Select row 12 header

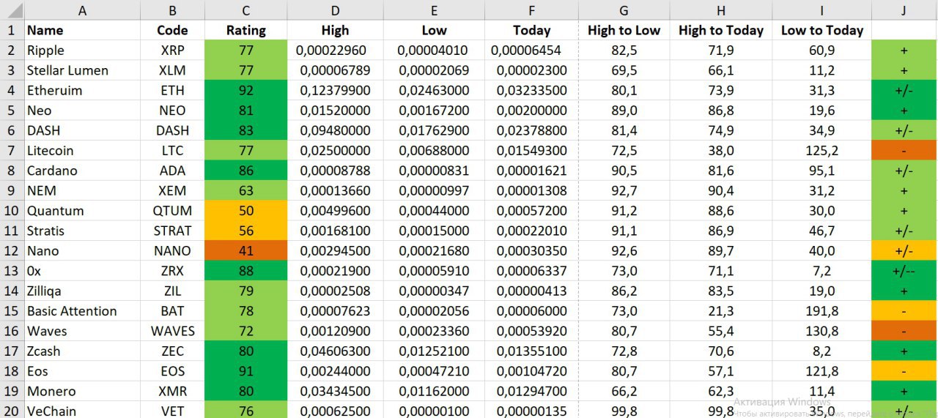point(12,251)
